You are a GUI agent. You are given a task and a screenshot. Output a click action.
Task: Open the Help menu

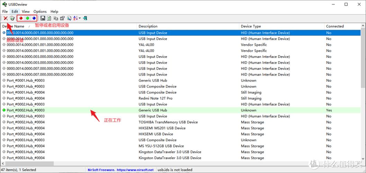pyautogui.click(x=54, y=11)
